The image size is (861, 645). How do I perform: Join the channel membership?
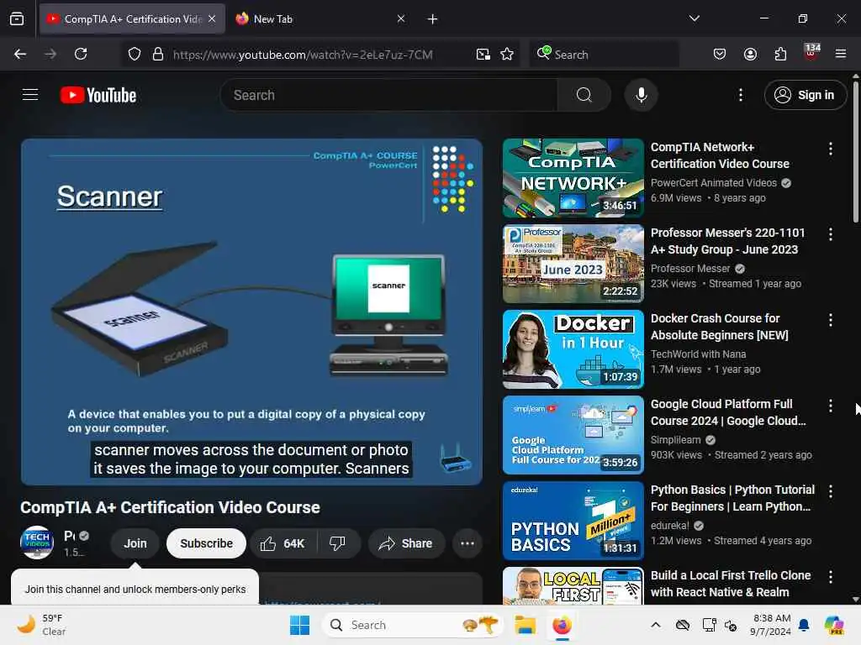(135, 543)
